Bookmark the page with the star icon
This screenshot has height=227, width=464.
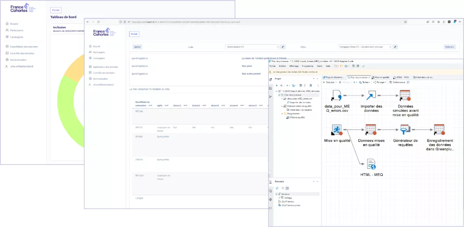click(x=406, y=22)
